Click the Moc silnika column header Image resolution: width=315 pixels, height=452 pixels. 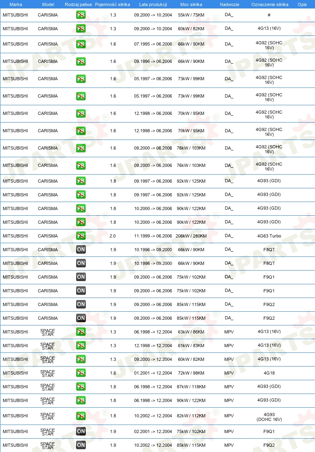pos(191,4)
